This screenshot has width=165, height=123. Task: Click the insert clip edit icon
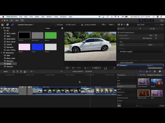pos(18,71)
